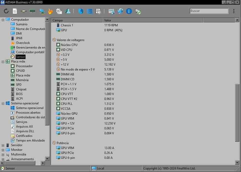Click the Refresh arrow toolbar icon
The height and width of the screenshot is (172, 241).
[6, 11]
